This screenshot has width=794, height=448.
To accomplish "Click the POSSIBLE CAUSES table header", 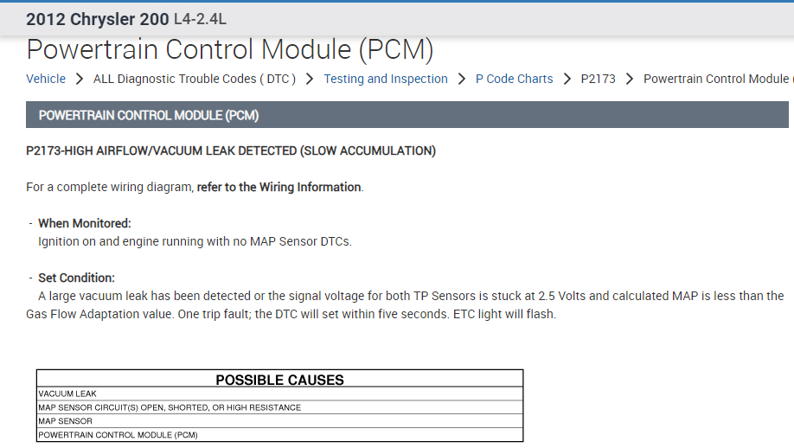I will pyautogui.click(x=279, y=380).
